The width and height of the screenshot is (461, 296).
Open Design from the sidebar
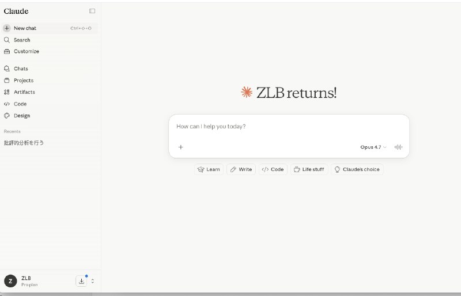pos(22,116)
